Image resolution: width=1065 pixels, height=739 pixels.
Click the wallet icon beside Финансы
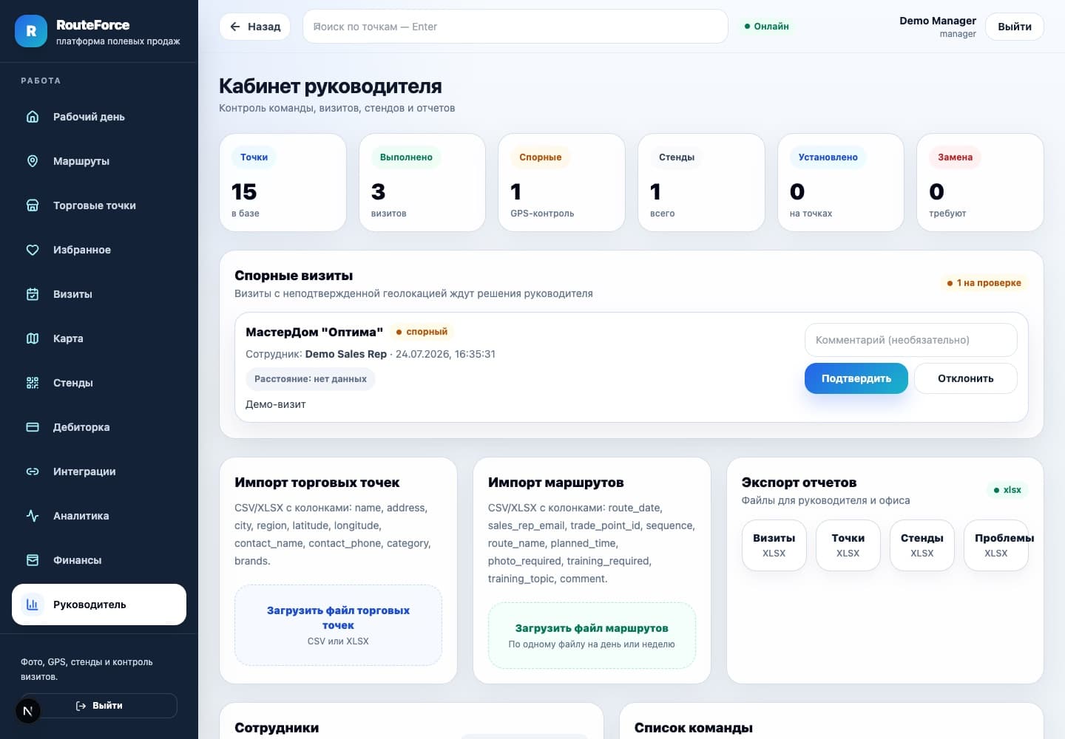click(33, 560)
